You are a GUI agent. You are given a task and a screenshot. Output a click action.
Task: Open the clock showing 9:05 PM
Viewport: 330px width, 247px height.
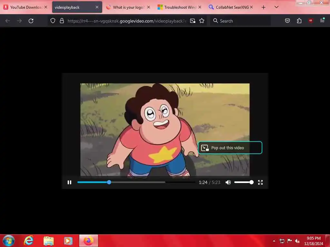pyautogui.click(x=314, y=241)
